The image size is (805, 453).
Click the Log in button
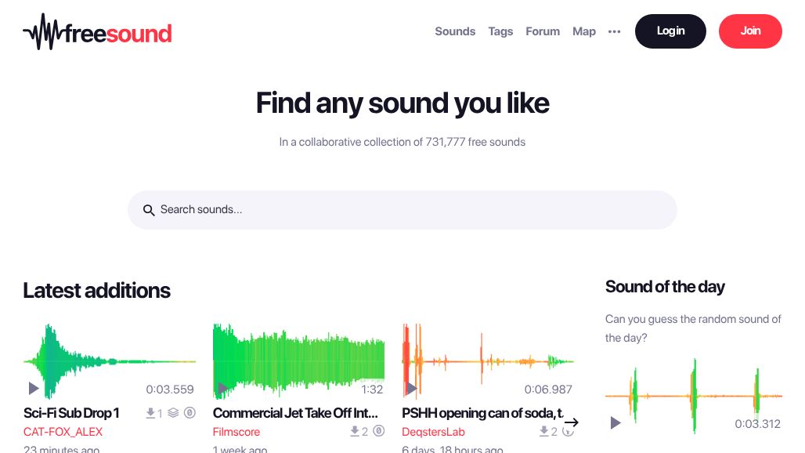[x=670, y=31]
